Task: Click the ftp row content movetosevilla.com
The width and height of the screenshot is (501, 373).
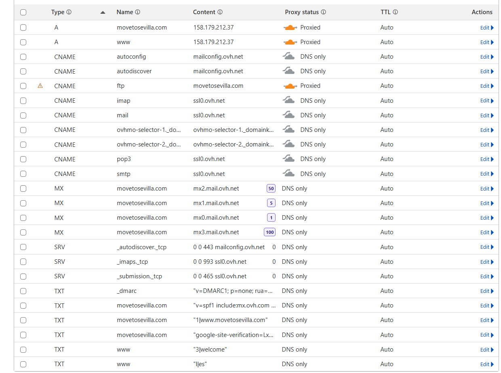Action: (x=218, y=86)
